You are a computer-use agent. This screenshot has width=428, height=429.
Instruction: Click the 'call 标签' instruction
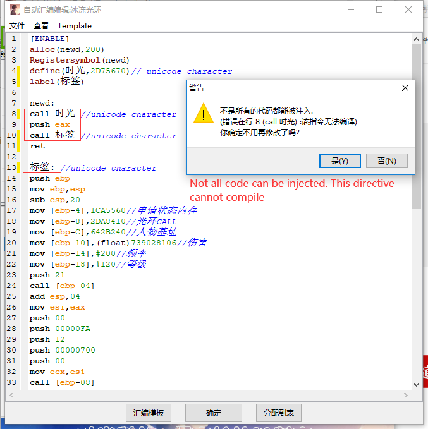[x=52, y=135]
